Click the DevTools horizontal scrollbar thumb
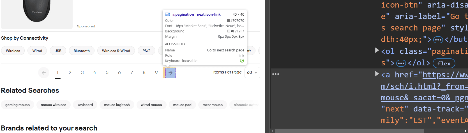This screenshot has width=468, height=133. click(x=349, y=131)
